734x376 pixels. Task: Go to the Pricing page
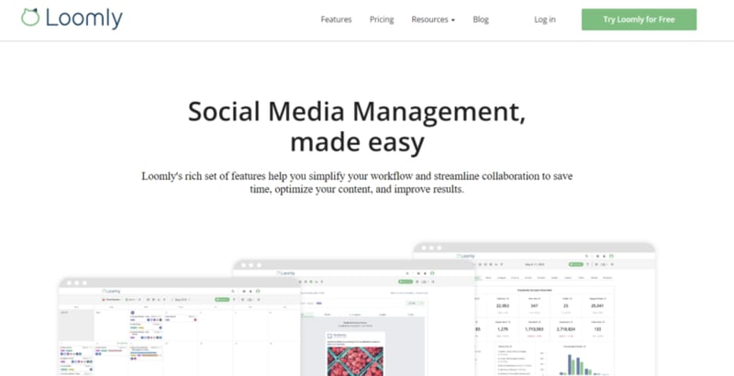click(382, 19)
